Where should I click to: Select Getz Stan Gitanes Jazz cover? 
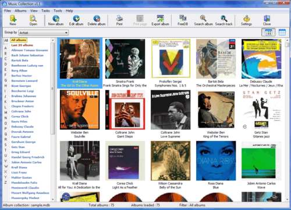tap(261, 110)
